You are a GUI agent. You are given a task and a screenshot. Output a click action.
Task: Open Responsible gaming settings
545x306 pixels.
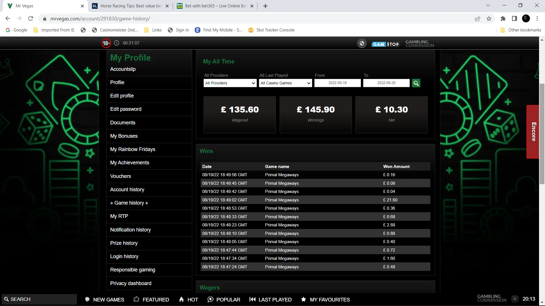pos(133,270)
